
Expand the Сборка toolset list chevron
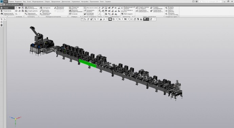coord(7,17)
